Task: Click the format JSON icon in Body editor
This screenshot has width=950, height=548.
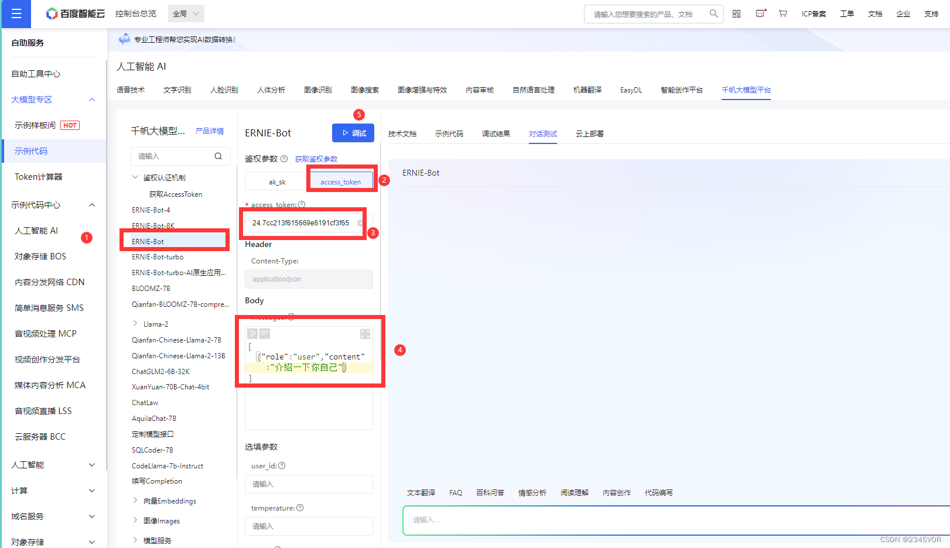Action: 252,334
